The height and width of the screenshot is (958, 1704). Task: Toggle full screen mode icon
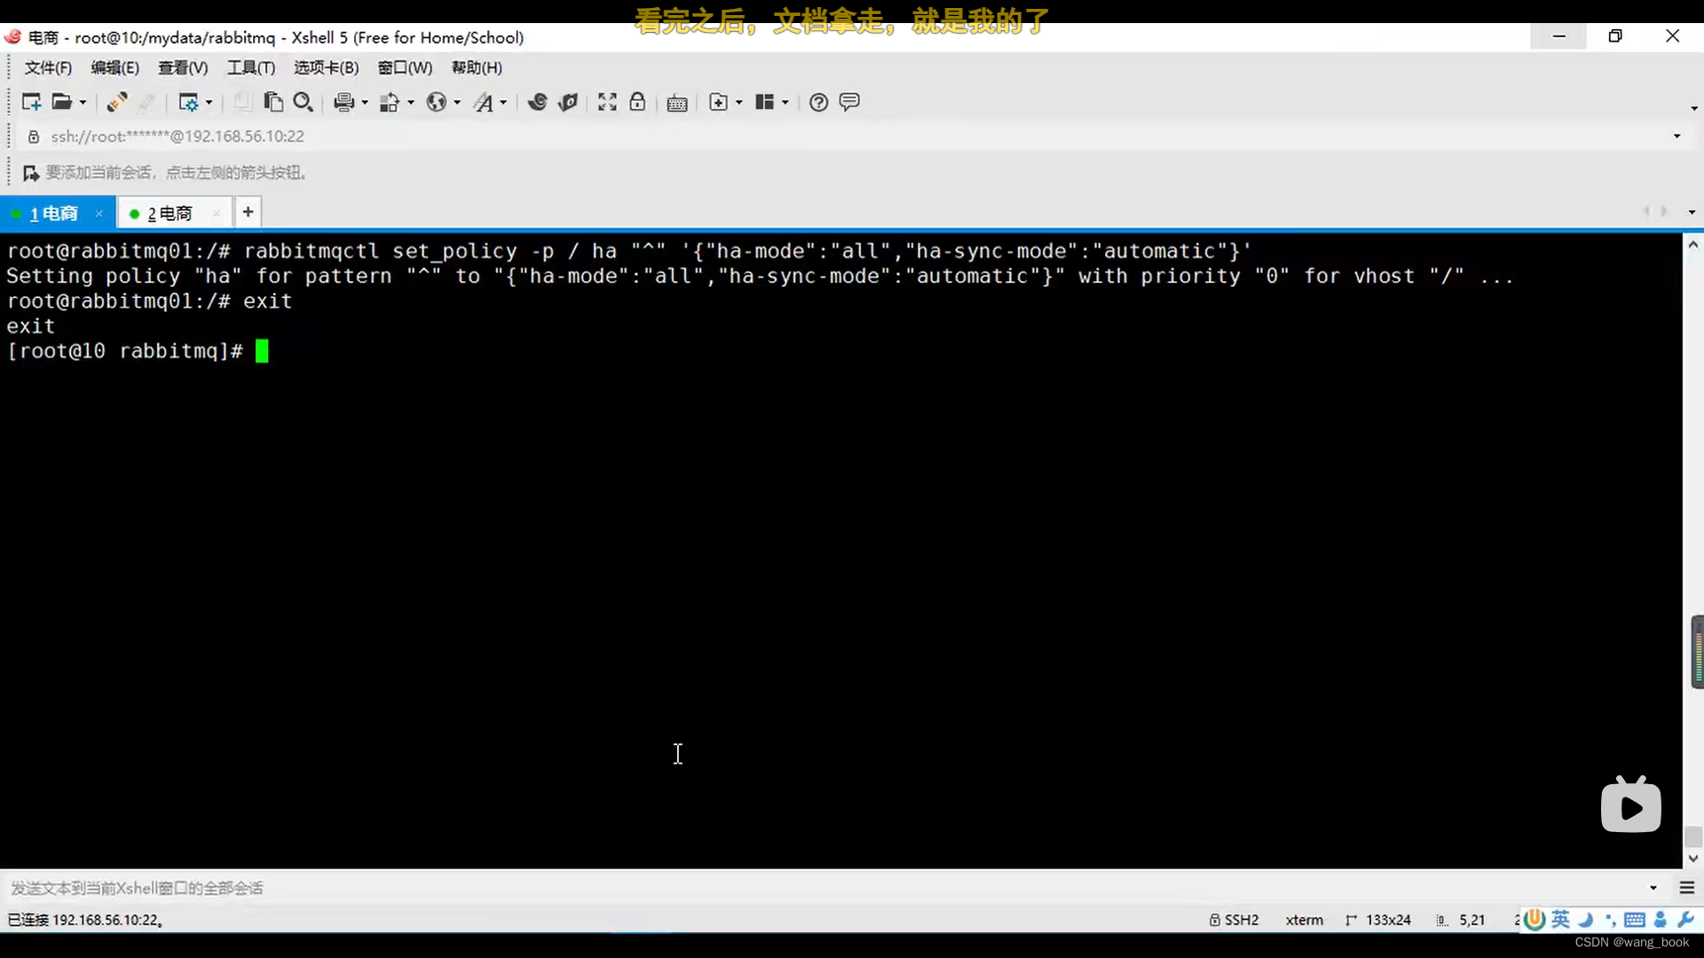(x=607, y=102)
